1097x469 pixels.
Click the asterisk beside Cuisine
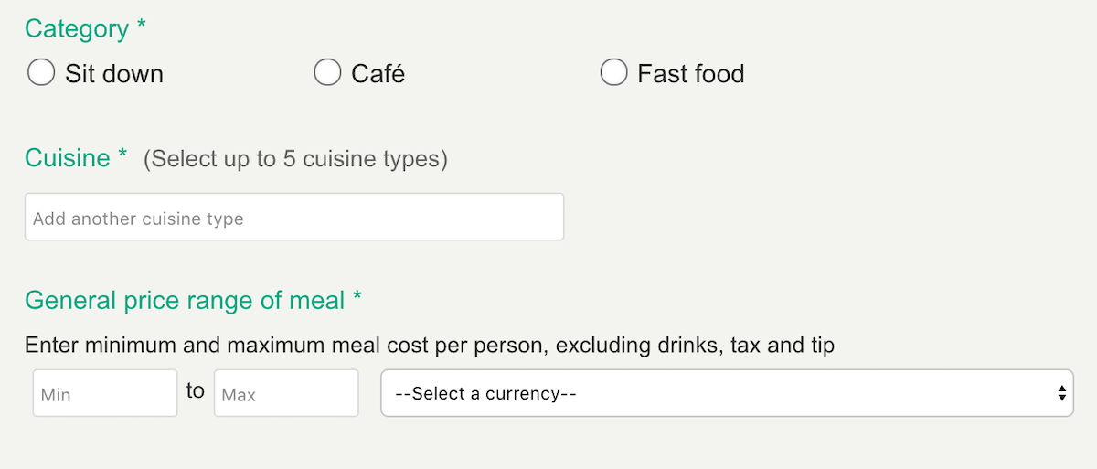(x=122, y=154)
